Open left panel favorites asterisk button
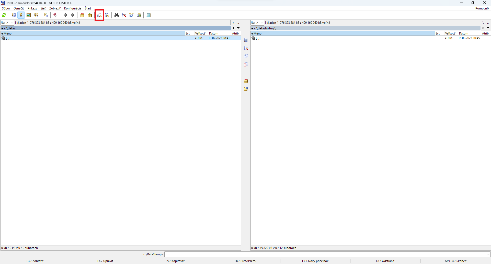Image resolution: width=491 pixels, height=264 pixels. 233,28
